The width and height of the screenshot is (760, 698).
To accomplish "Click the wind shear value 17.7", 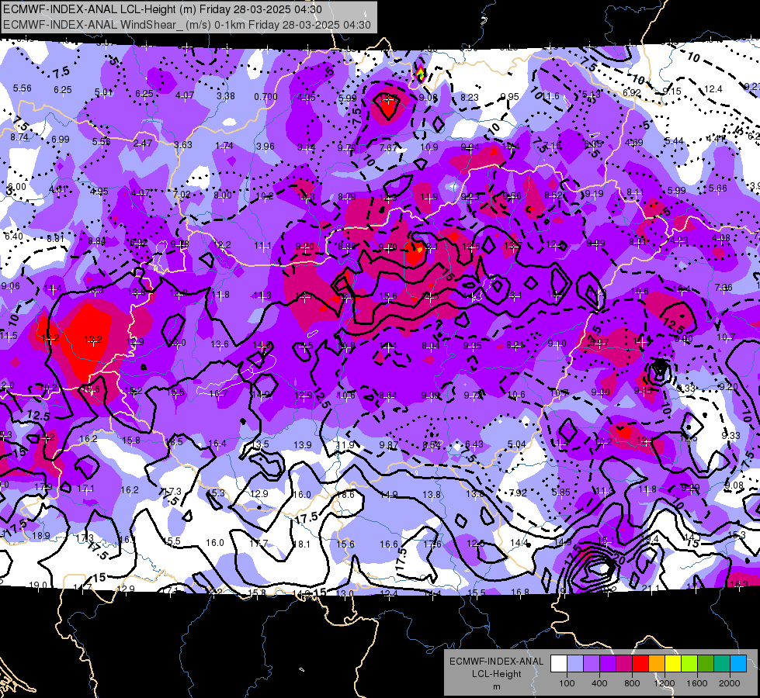I will pyautogui.click(x=259, y=544).
